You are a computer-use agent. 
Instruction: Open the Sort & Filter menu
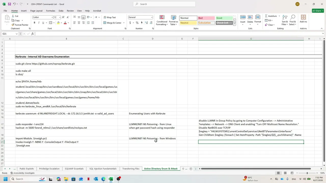click(285, 20)
